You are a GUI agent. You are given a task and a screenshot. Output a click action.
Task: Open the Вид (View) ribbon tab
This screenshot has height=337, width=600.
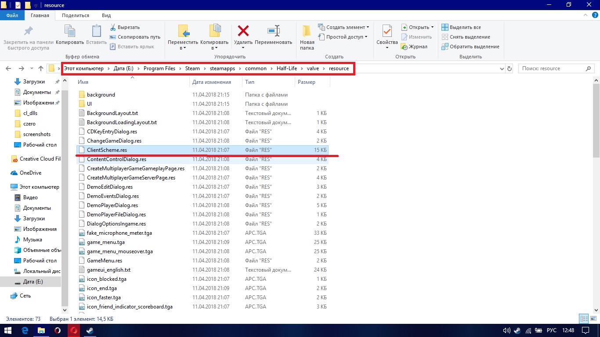tap(106, 15)
